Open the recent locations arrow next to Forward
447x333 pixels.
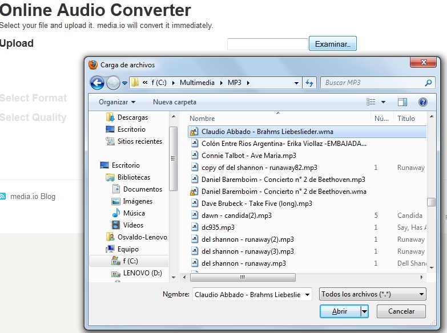pos(124,83)
